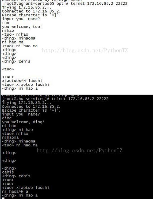Click the blog.csdn.net watermark link in the white terminal

pos(85,50)
